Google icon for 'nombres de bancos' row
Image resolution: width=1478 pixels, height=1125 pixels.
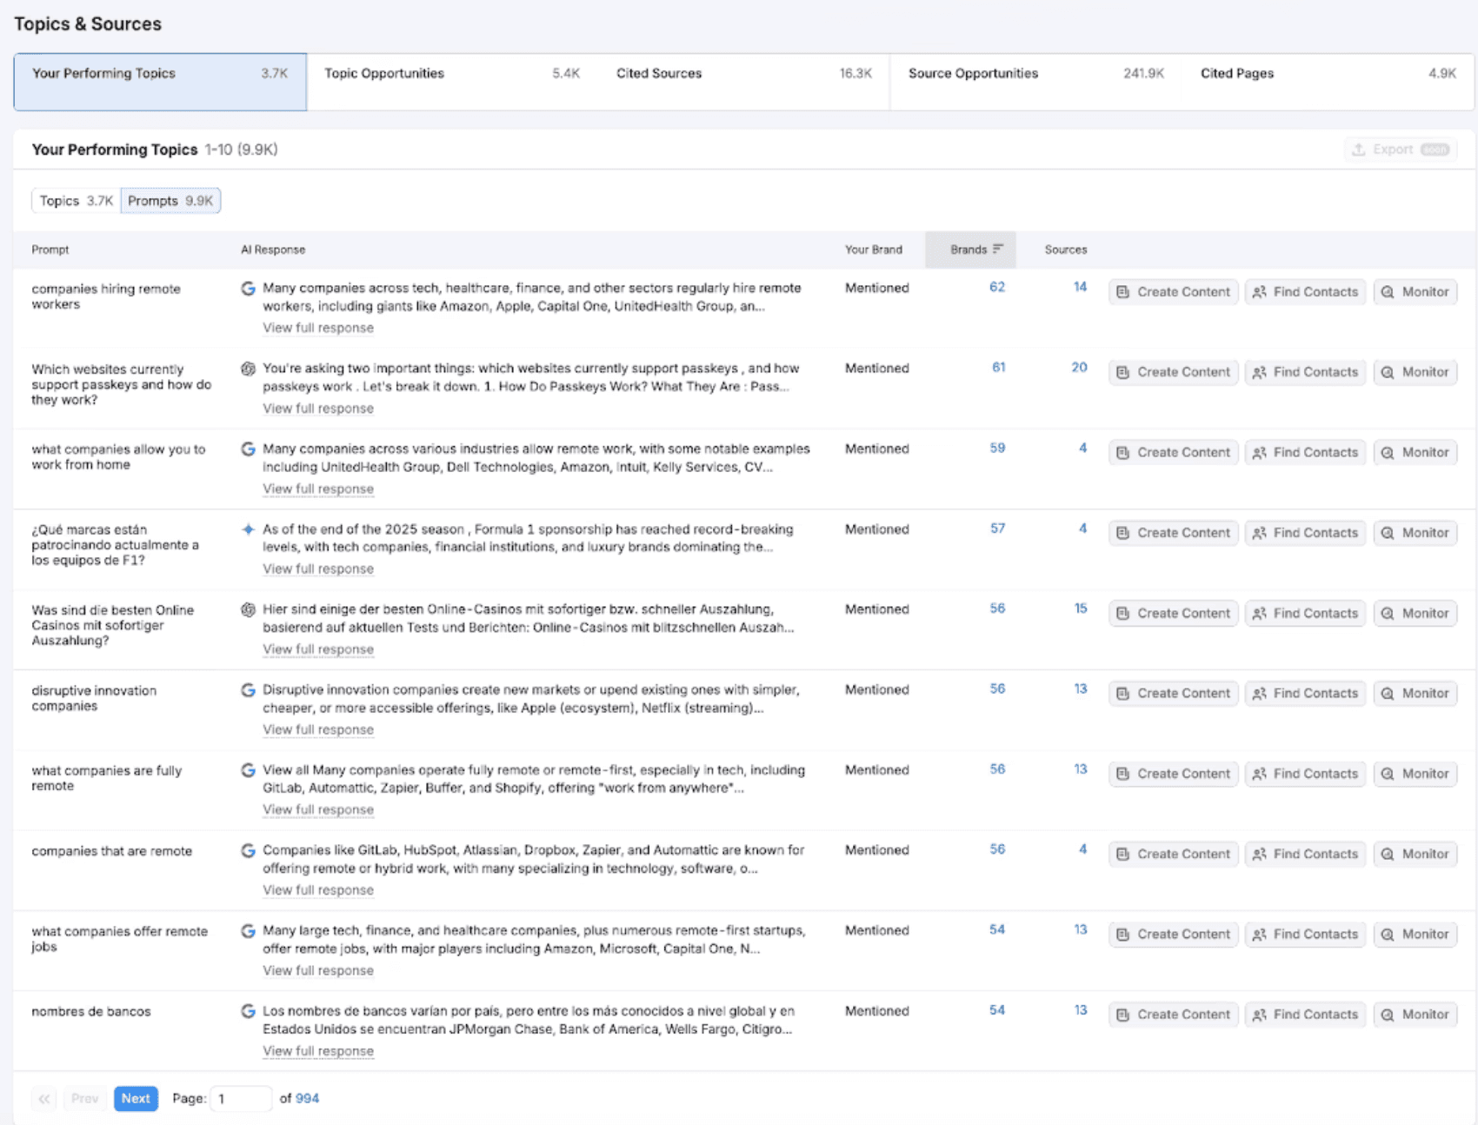249,1011
